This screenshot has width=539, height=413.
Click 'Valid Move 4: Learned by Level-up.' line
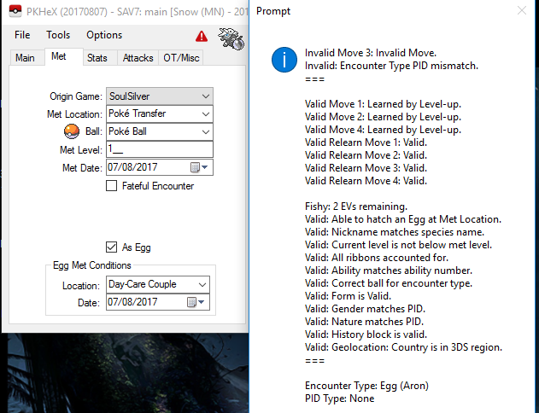[383, 130]
